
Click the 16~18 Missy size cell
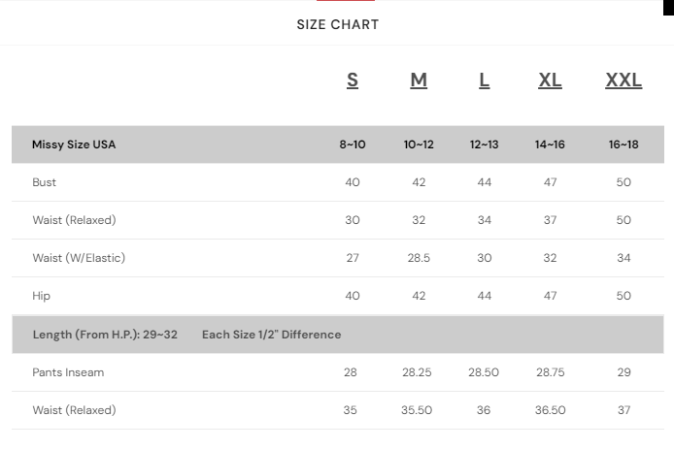tap(623, 144)
